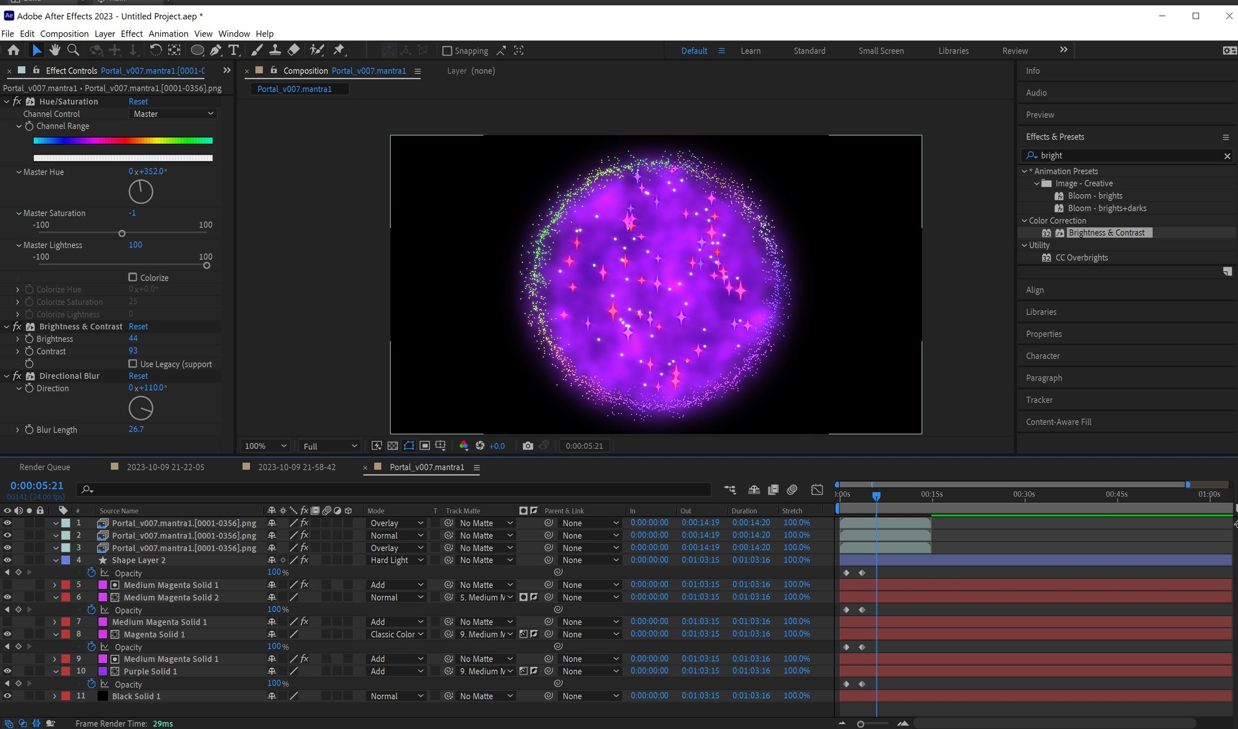Open the Composition menu
1238x729 pixels.
click(x=64, y=34)
